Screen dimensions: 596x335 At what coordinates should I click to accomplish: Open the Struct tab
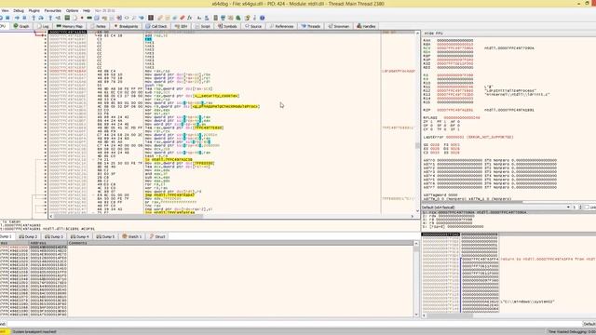pyautogui.click(x=157, y=236)
